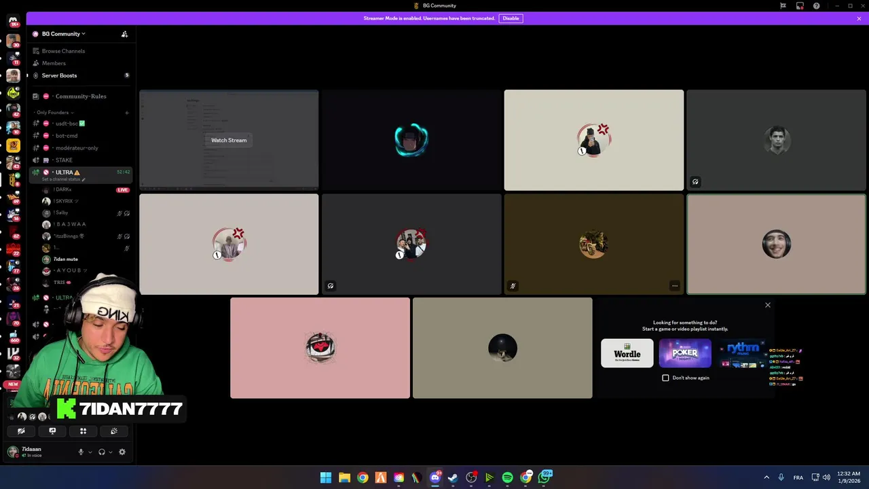Open Spotify from the taskbar
Viewport: 869px width, 489px height.
click(x=507, y=477)
